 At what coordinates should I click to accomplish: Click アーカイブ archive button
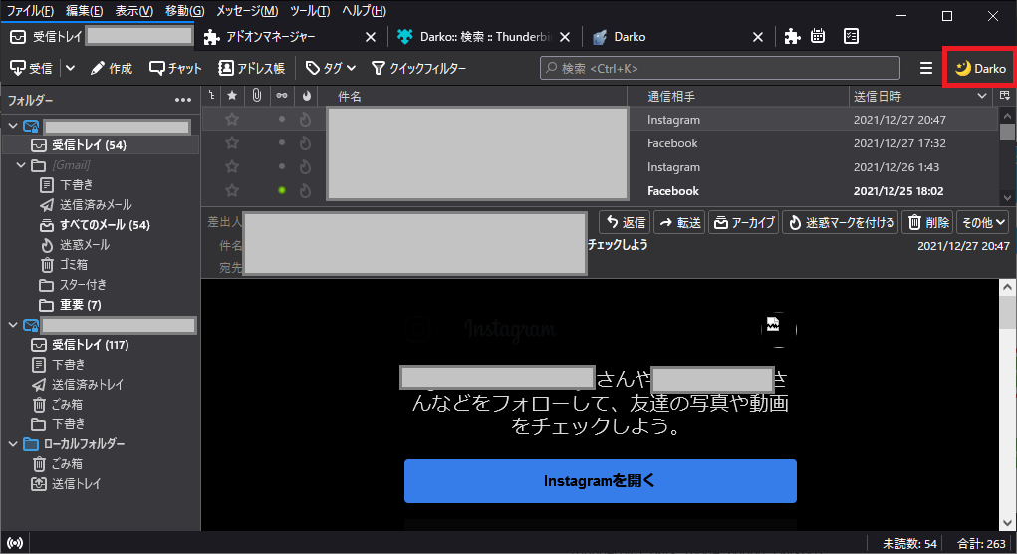point(743,222)
